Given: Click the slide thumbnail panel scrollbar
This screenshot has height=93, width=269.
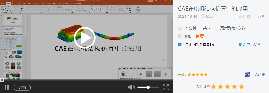Looking at the screenshot, I should (x=26, y=26).
